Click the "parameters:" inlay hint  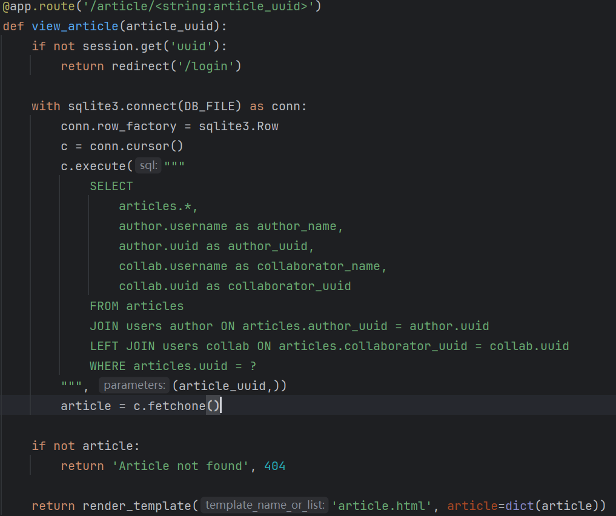(x=134, y=385)
